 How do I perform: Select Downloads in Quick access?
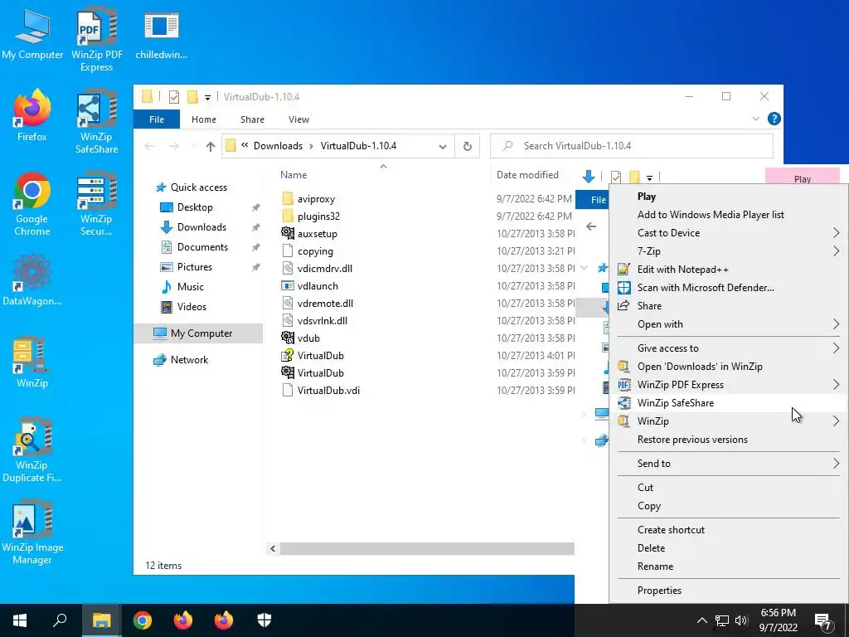pos(201,227)
